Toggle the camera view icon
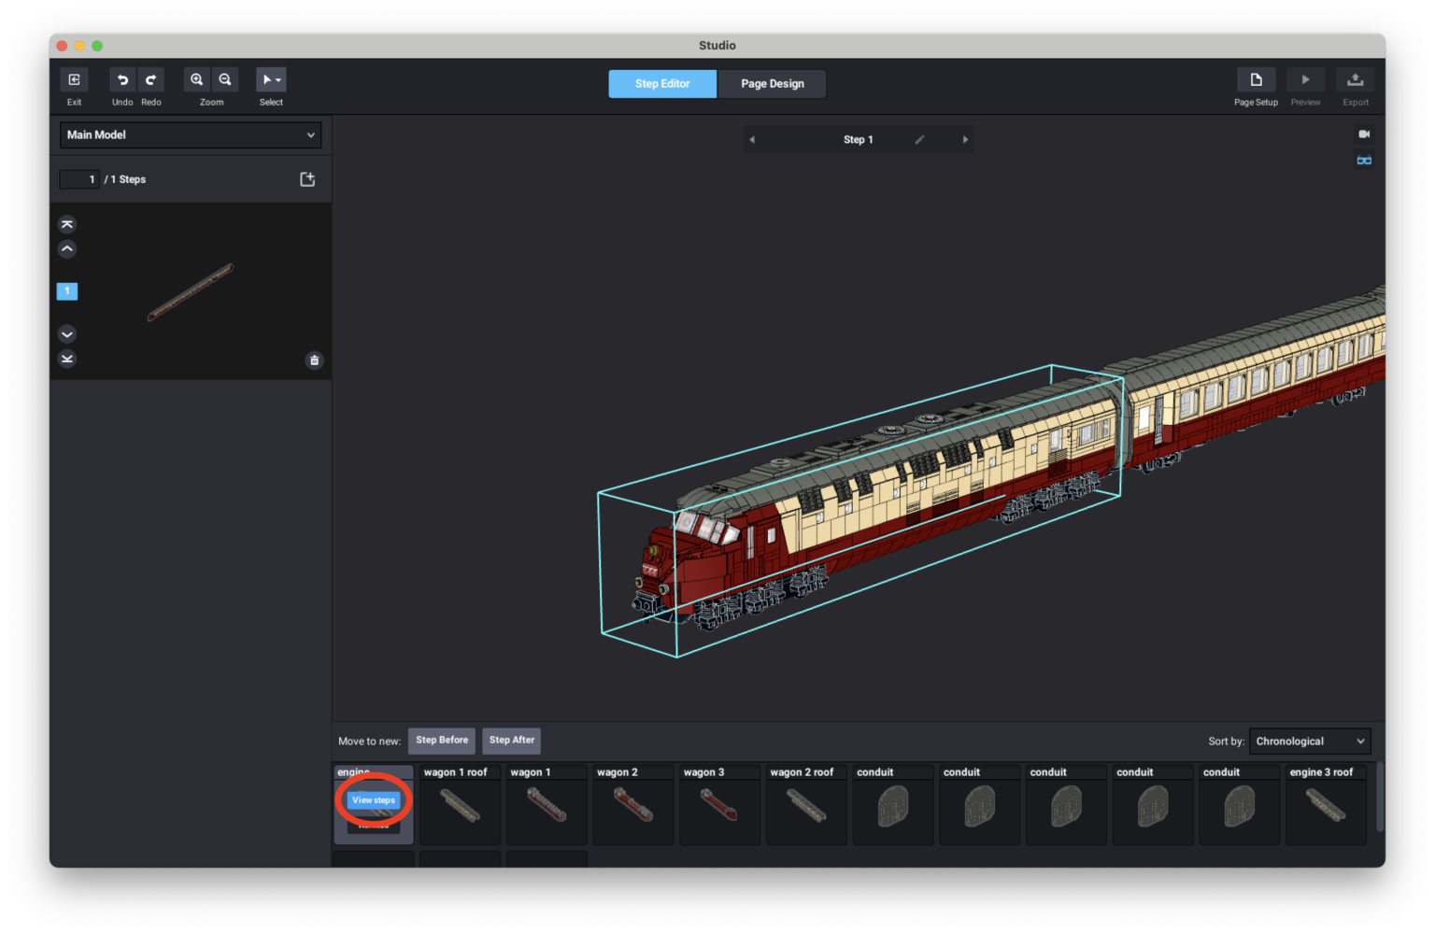The height and width of the screenshot is (933, 1435). point(1364,134)
